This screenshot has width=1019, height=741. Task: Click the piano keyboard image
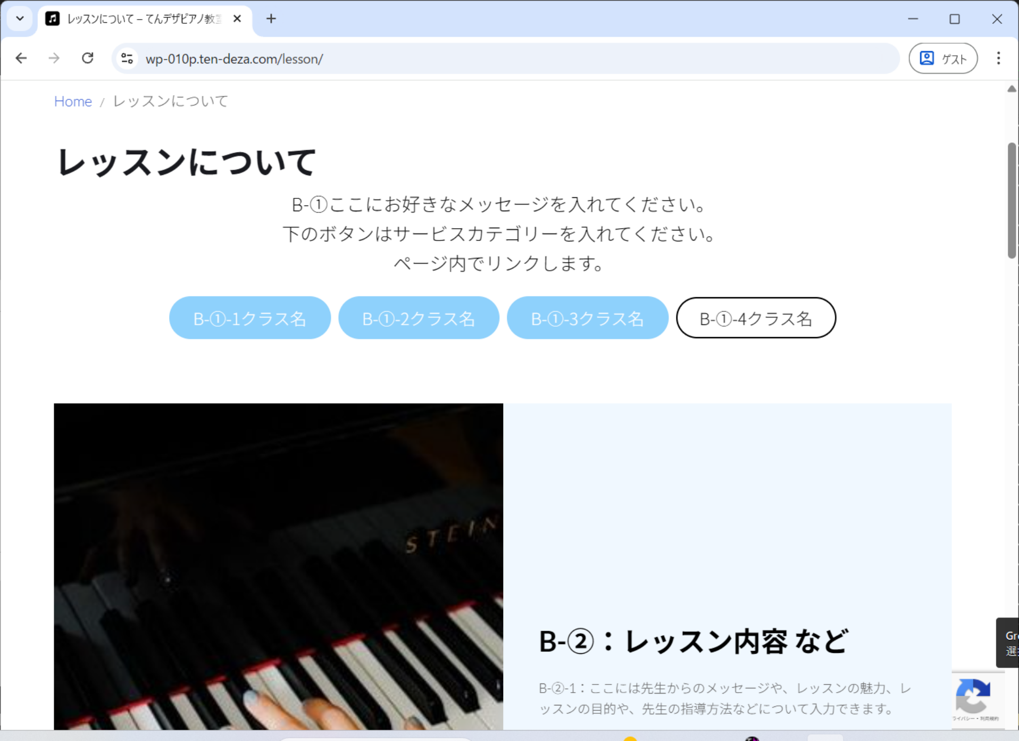click(278, 566)
